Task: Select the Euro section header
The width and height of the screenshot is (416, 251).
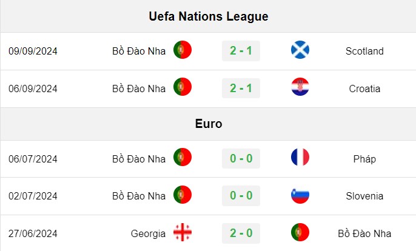Action: 208,124
